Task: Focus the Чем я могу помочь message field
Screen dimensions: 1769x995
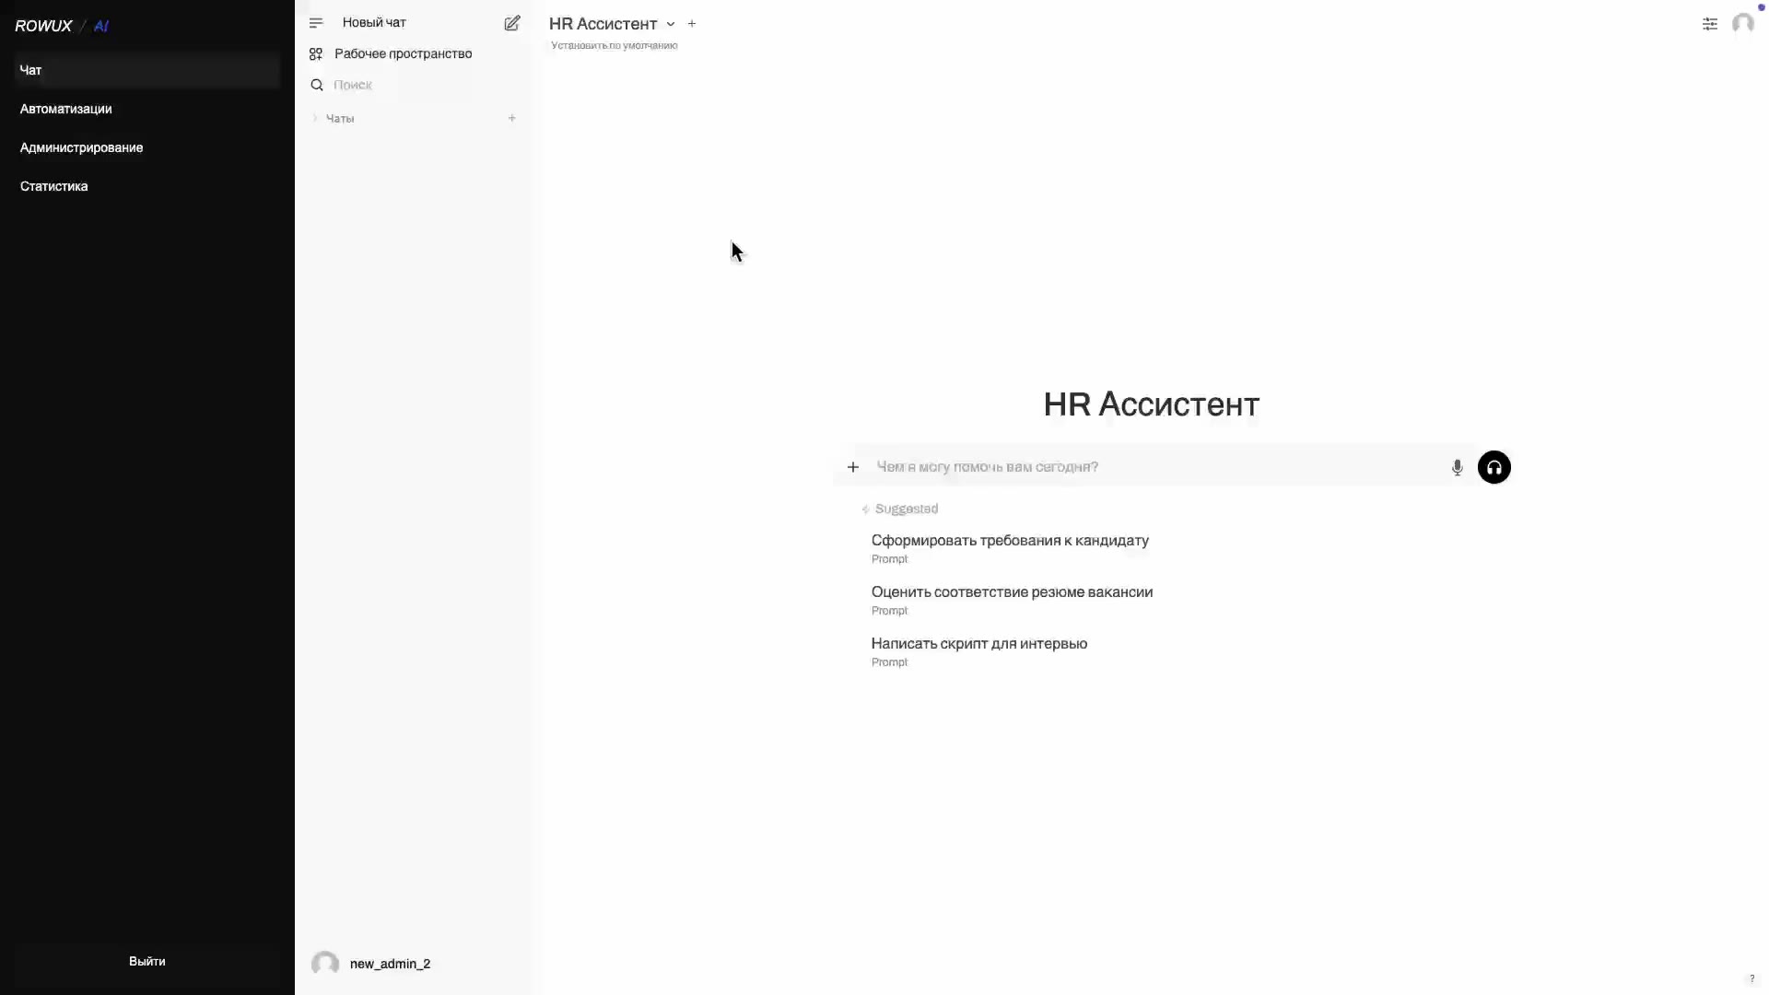Action: click(x=1156, y=467)
